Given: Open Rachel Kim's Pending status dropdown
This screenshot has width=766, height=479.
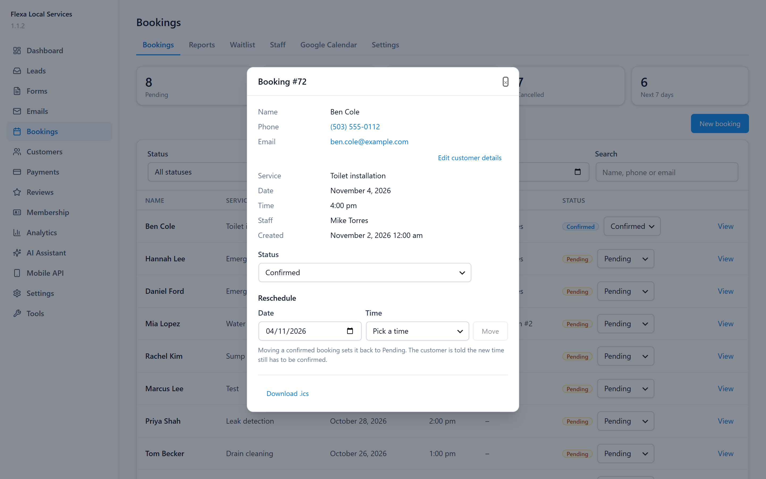Looking at the screenshot, I should 626,356.
